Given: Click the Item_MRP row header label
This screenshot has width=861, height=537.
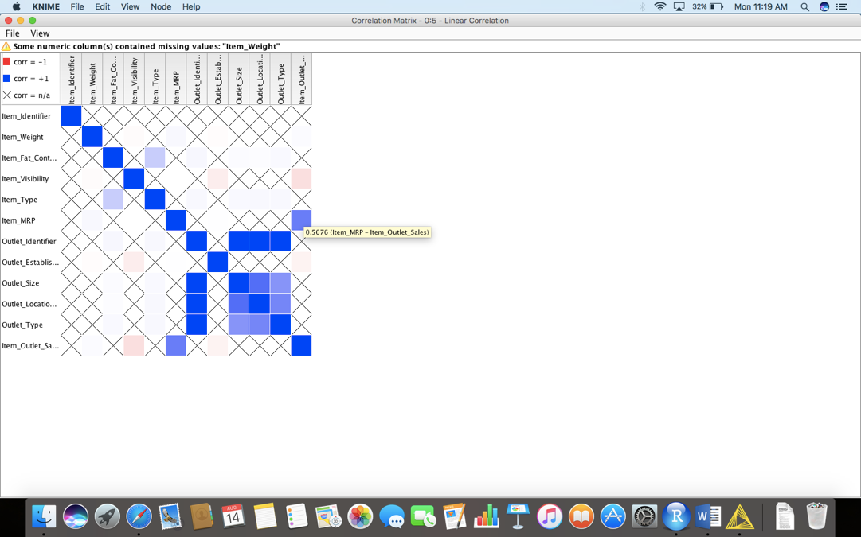Looking at the screenshot, I should pyautogui.click(x=18, y=220).
